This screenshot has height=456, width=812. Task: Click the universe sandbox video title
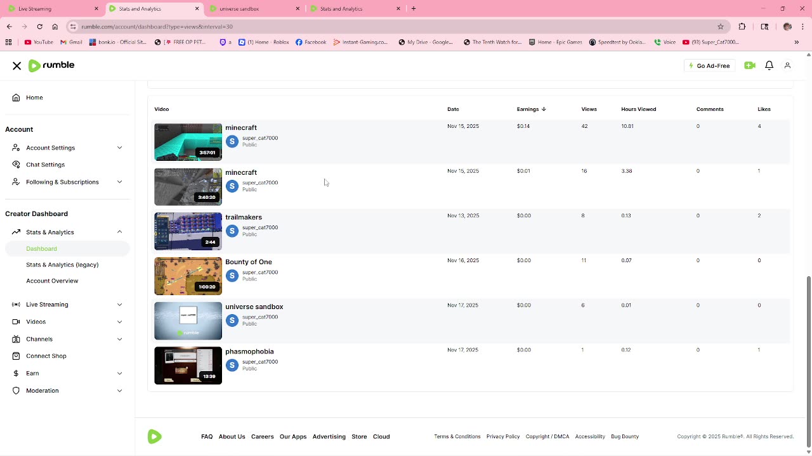pyautogui.click(x=254, y=307)
